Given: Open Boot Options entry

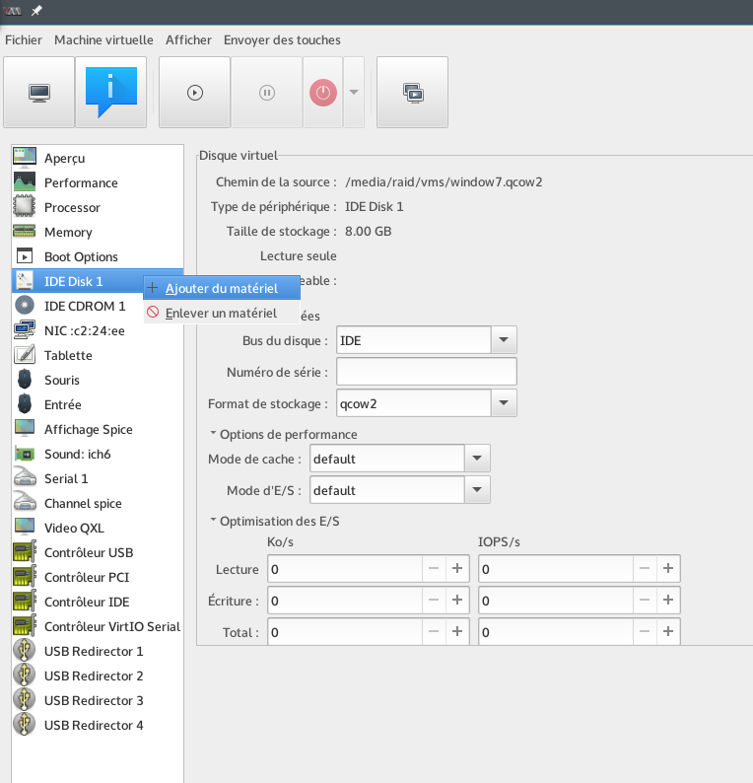Looking at the screenshot, I should point(98,256).
